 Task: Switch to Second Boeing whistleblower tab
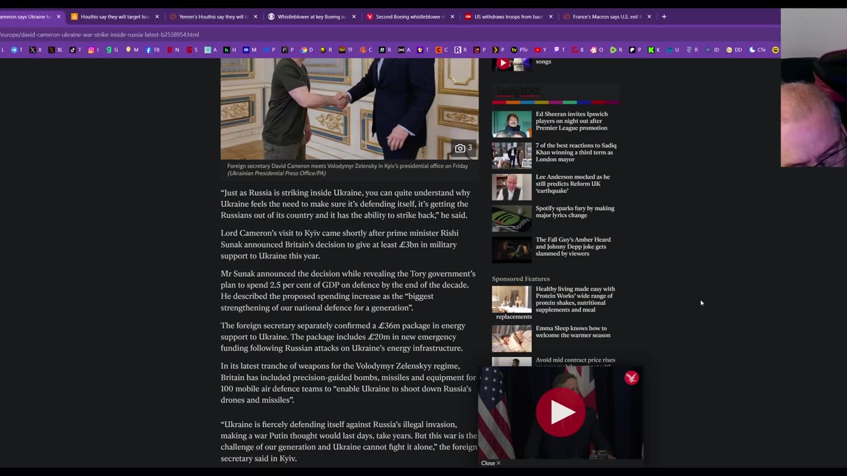[x=410, y=17]
